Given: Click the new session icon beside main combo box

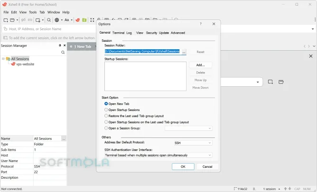Looking at the screenshot, I should click(x=270, y=82).
